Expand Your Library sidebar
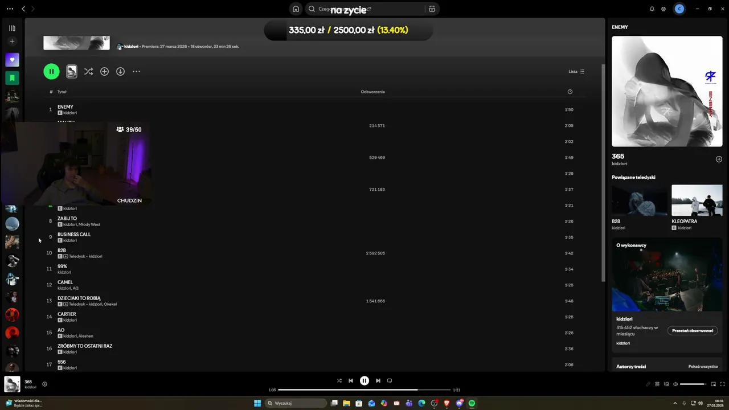 12,28
